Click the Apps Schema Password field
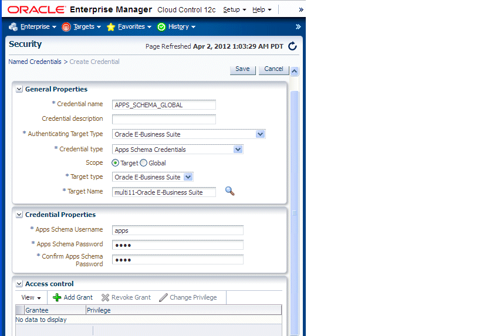The image size is (493, 336). 178,245
